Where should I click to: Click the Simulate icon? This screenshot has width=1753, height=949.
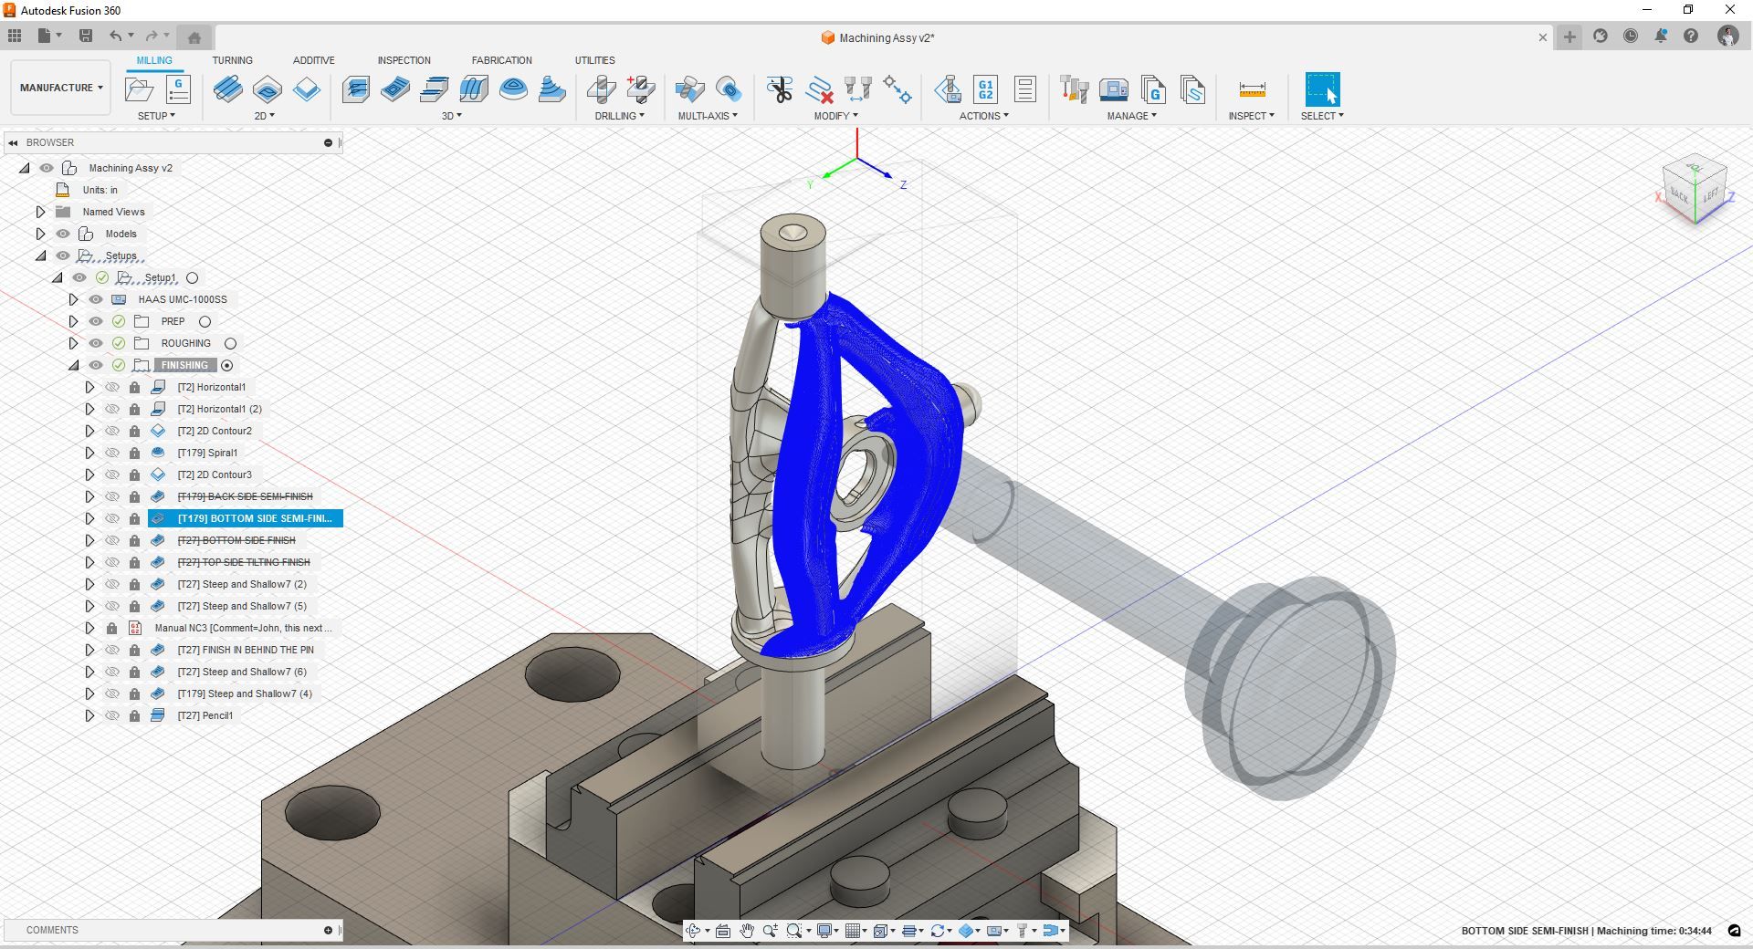tap(948, 89)
